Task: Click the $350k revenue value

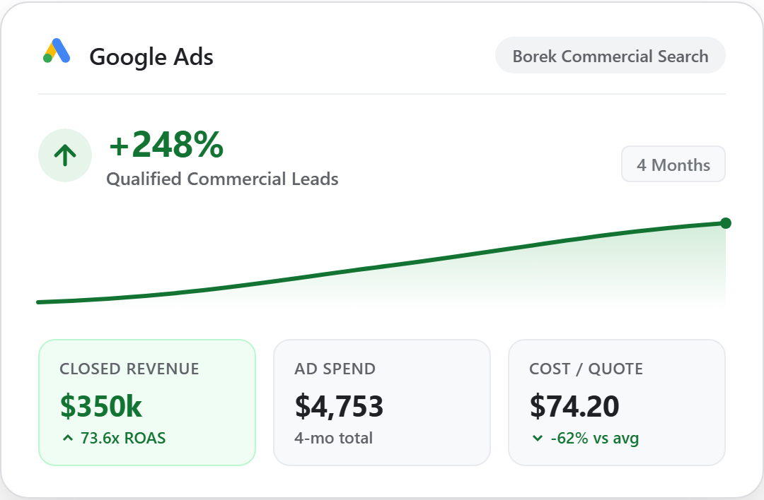Action: click(x=101, y=406)
